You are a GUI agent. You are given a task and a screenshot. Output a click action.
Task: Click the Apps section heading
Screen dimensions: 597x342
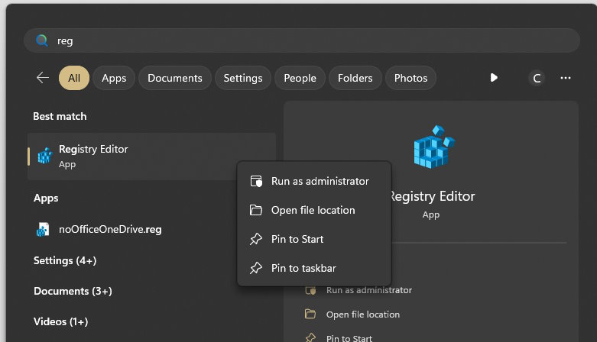point(46,198)
